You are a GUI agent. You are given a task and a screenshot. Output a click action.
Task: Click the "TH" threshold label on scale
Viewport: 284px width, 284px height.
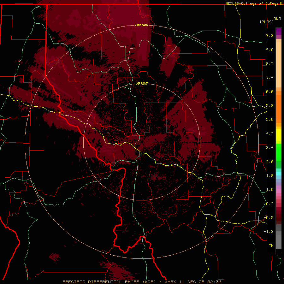click(271, 246)
